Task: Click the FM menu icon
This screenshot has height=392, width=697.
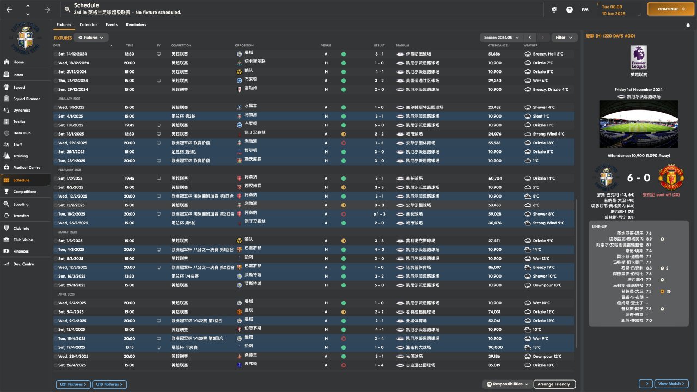Action: coord(585,9)
